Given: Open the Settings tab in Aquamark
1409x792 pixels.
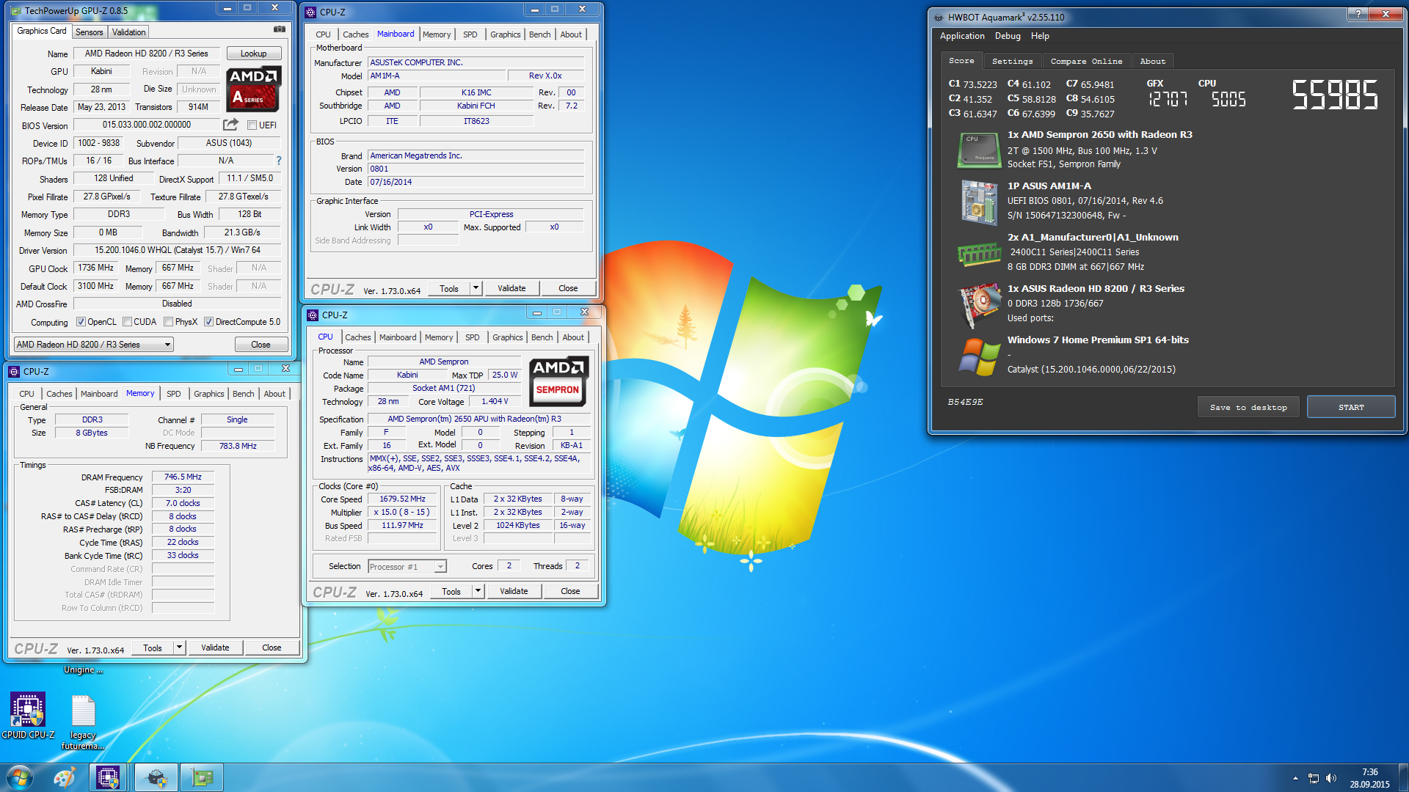Looking at the screenshot, I should point(1012,62).
